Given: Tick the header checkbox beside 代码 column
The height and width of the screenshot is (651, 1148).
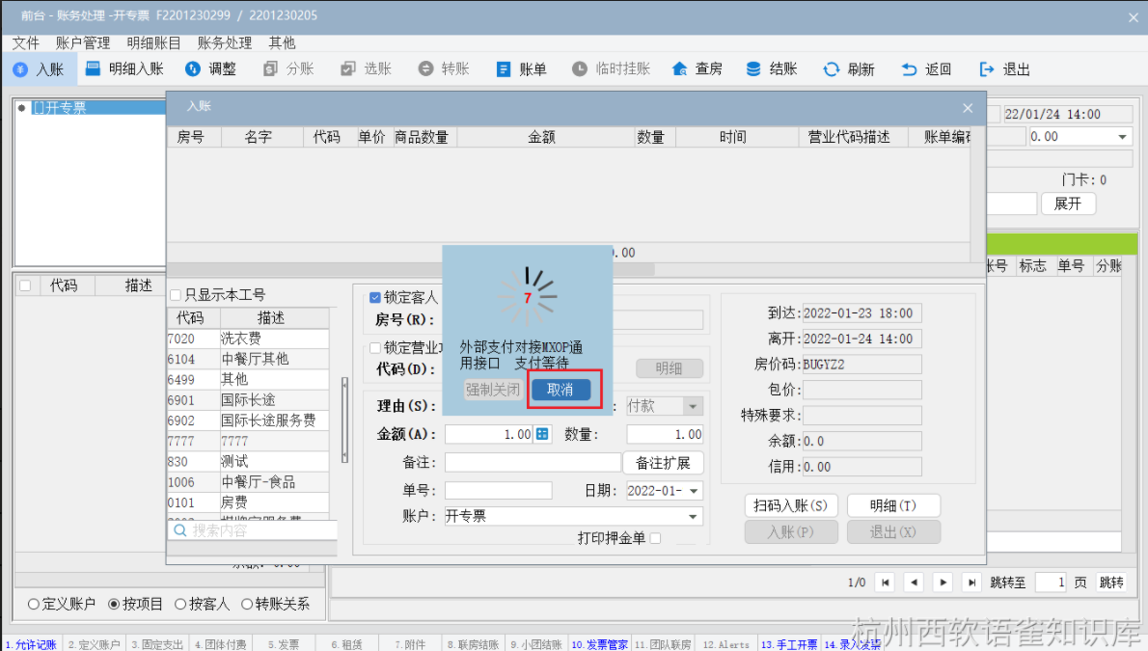Looking at the screenshot, I should [x=25, y=285].
